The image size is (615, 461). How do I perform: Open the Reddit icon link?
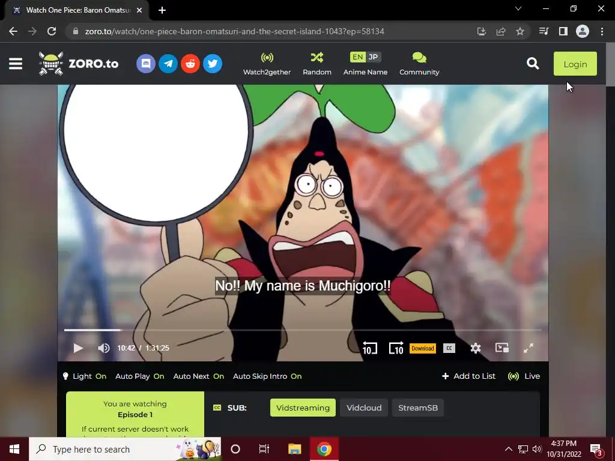[190, 64]
